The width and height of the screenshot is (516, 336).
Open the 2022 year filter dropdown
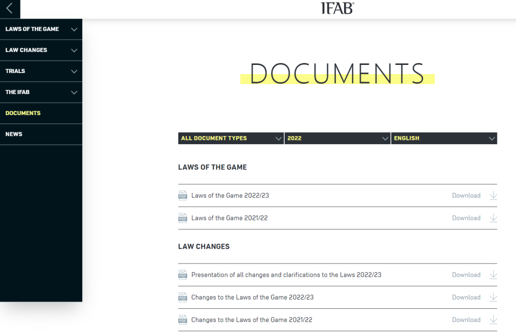pyautogui.click(x=337, y=138)
